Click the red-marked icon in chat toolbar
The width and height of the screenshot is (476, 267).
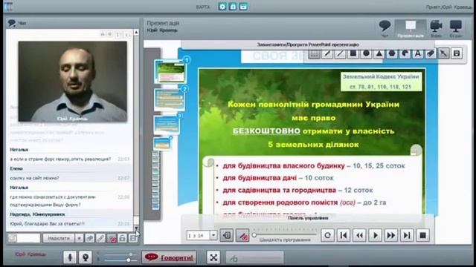click(112, 238)
